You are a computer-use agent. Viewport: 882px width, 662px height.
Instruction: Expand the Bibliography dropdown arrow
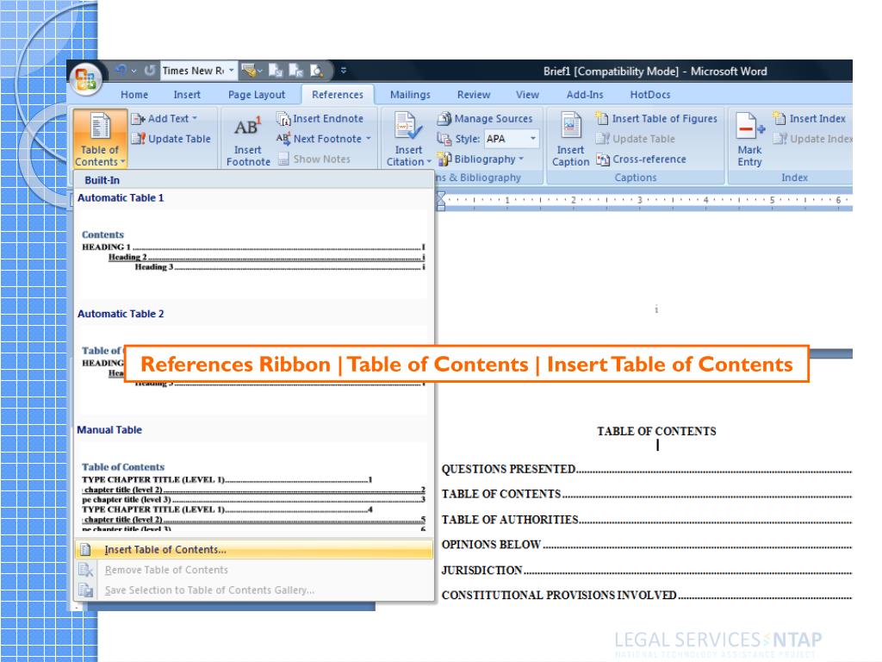click(x=521, y=159)
